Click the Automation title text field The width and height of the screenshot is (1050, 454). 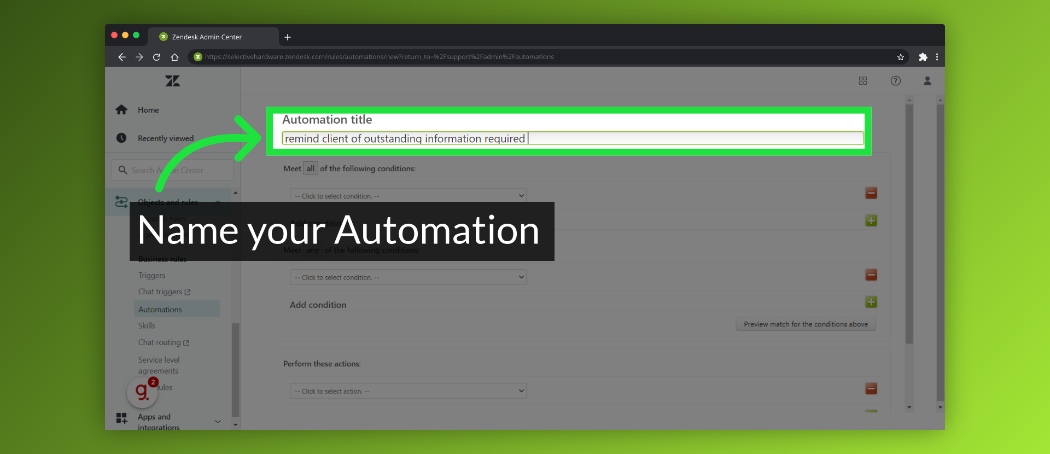pos(573,138)
